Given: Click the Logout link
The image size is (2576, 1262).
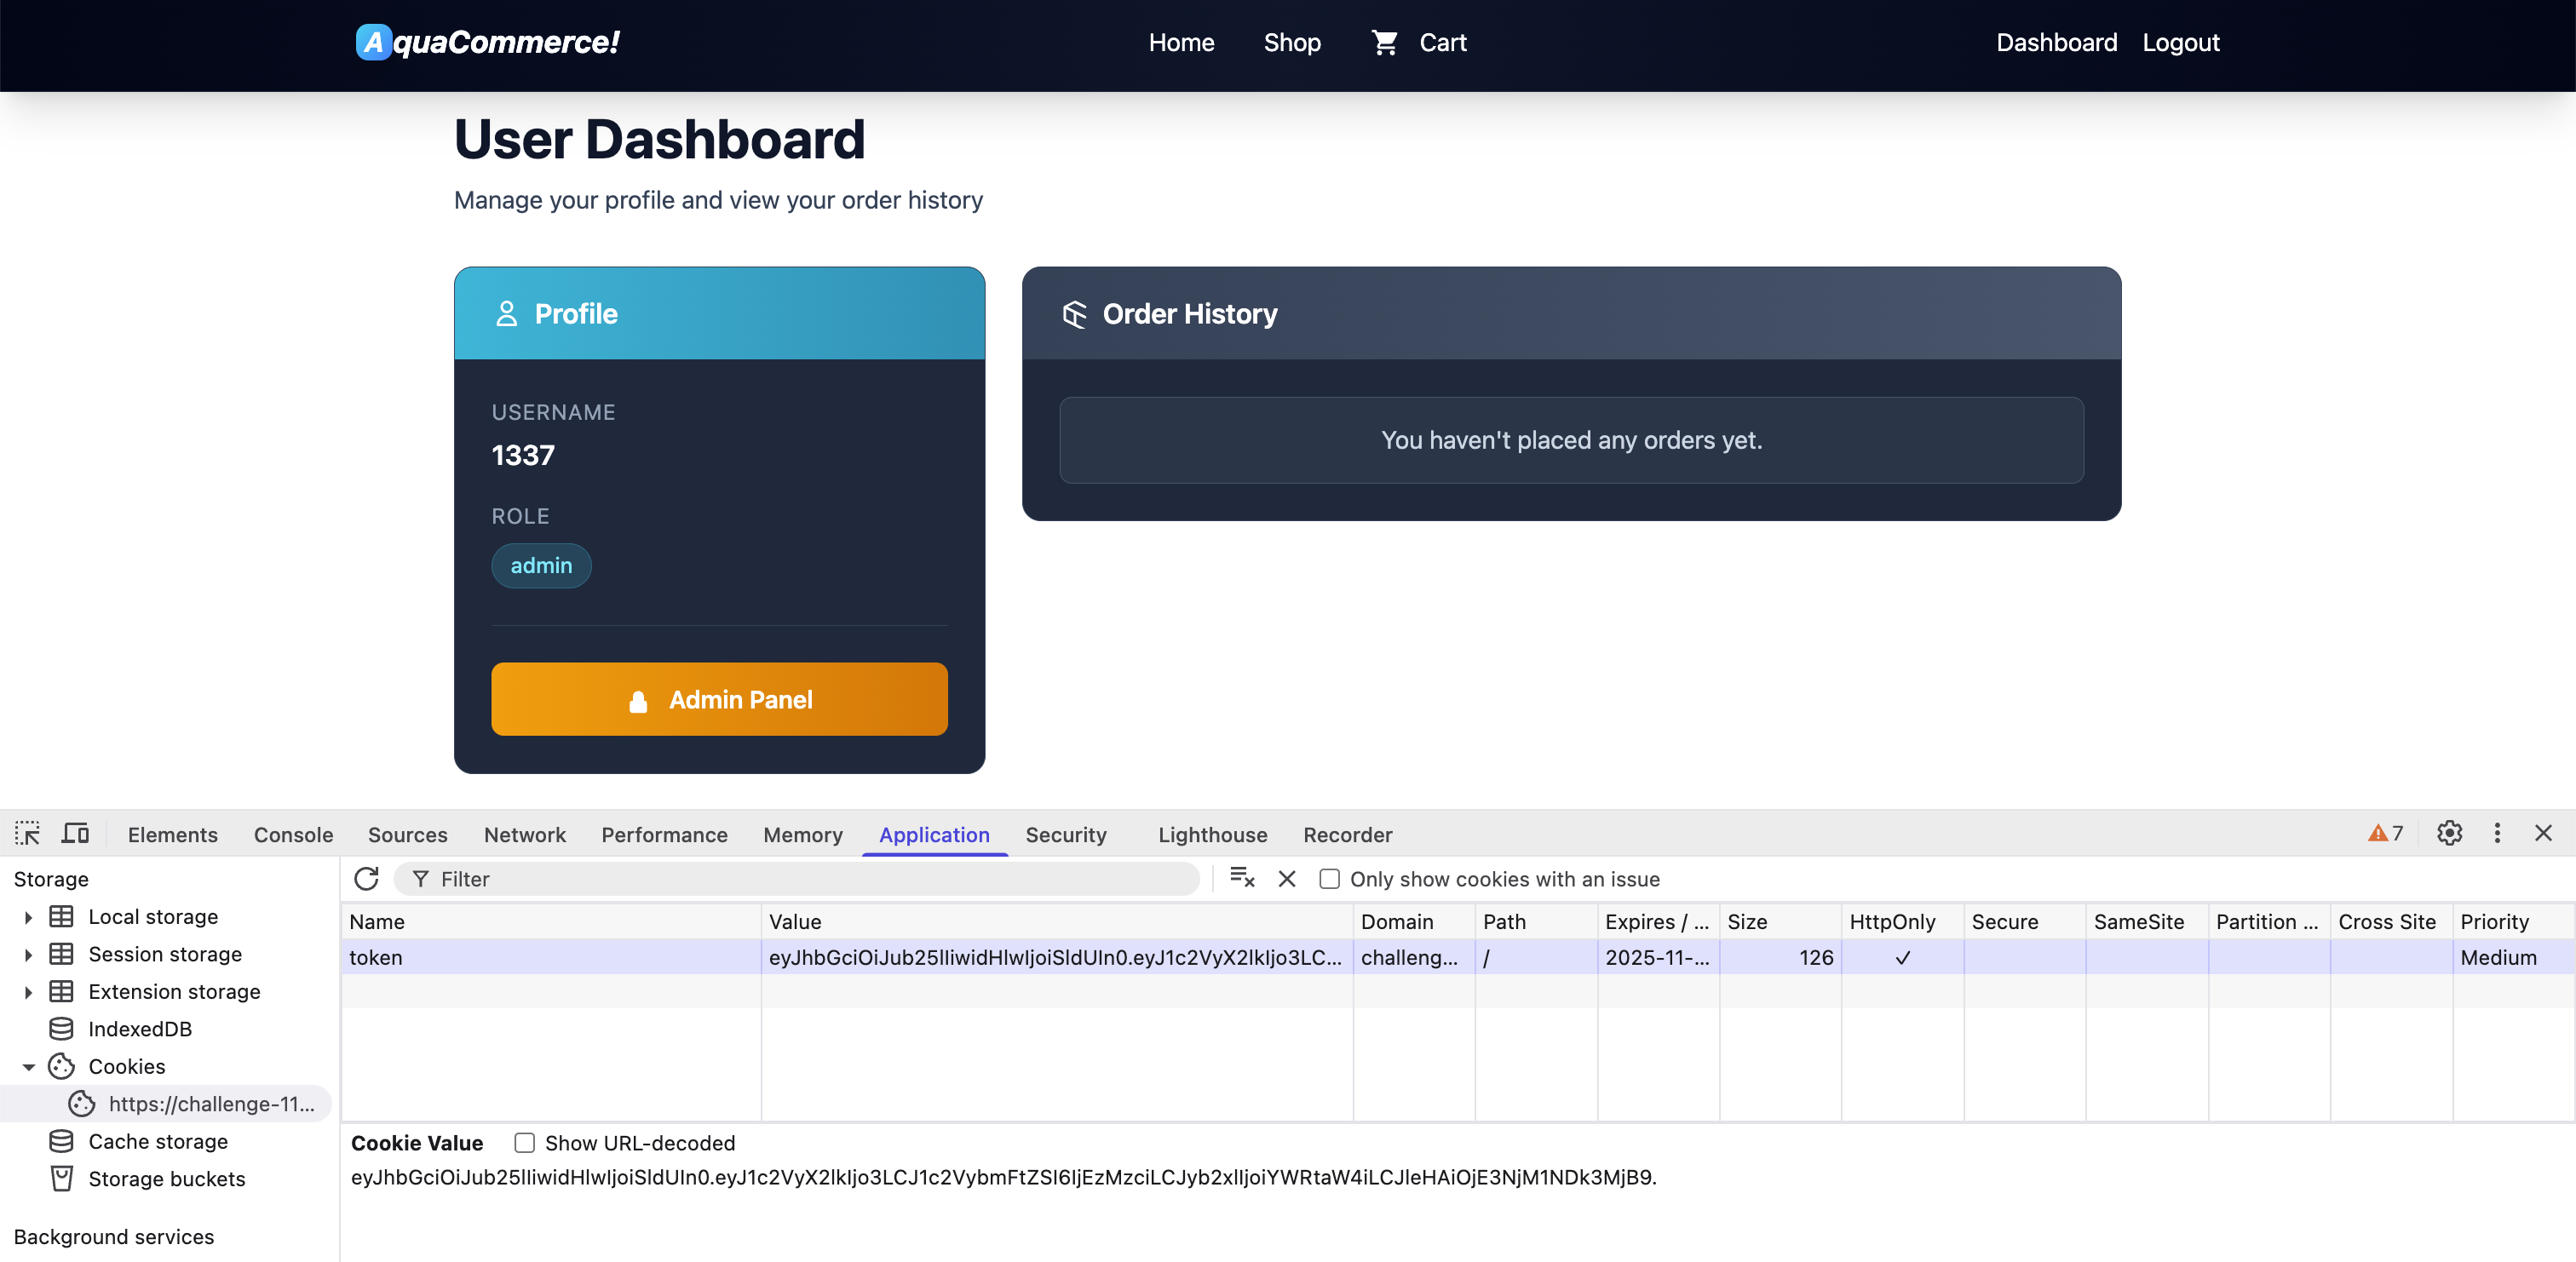Looking at the screenshot, I should coord(2181,42).
